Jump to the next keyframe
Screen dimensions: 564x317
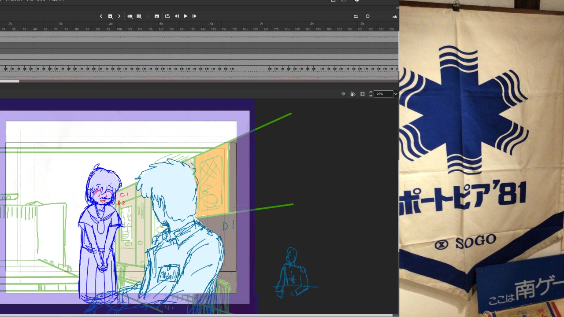point(119,16)
